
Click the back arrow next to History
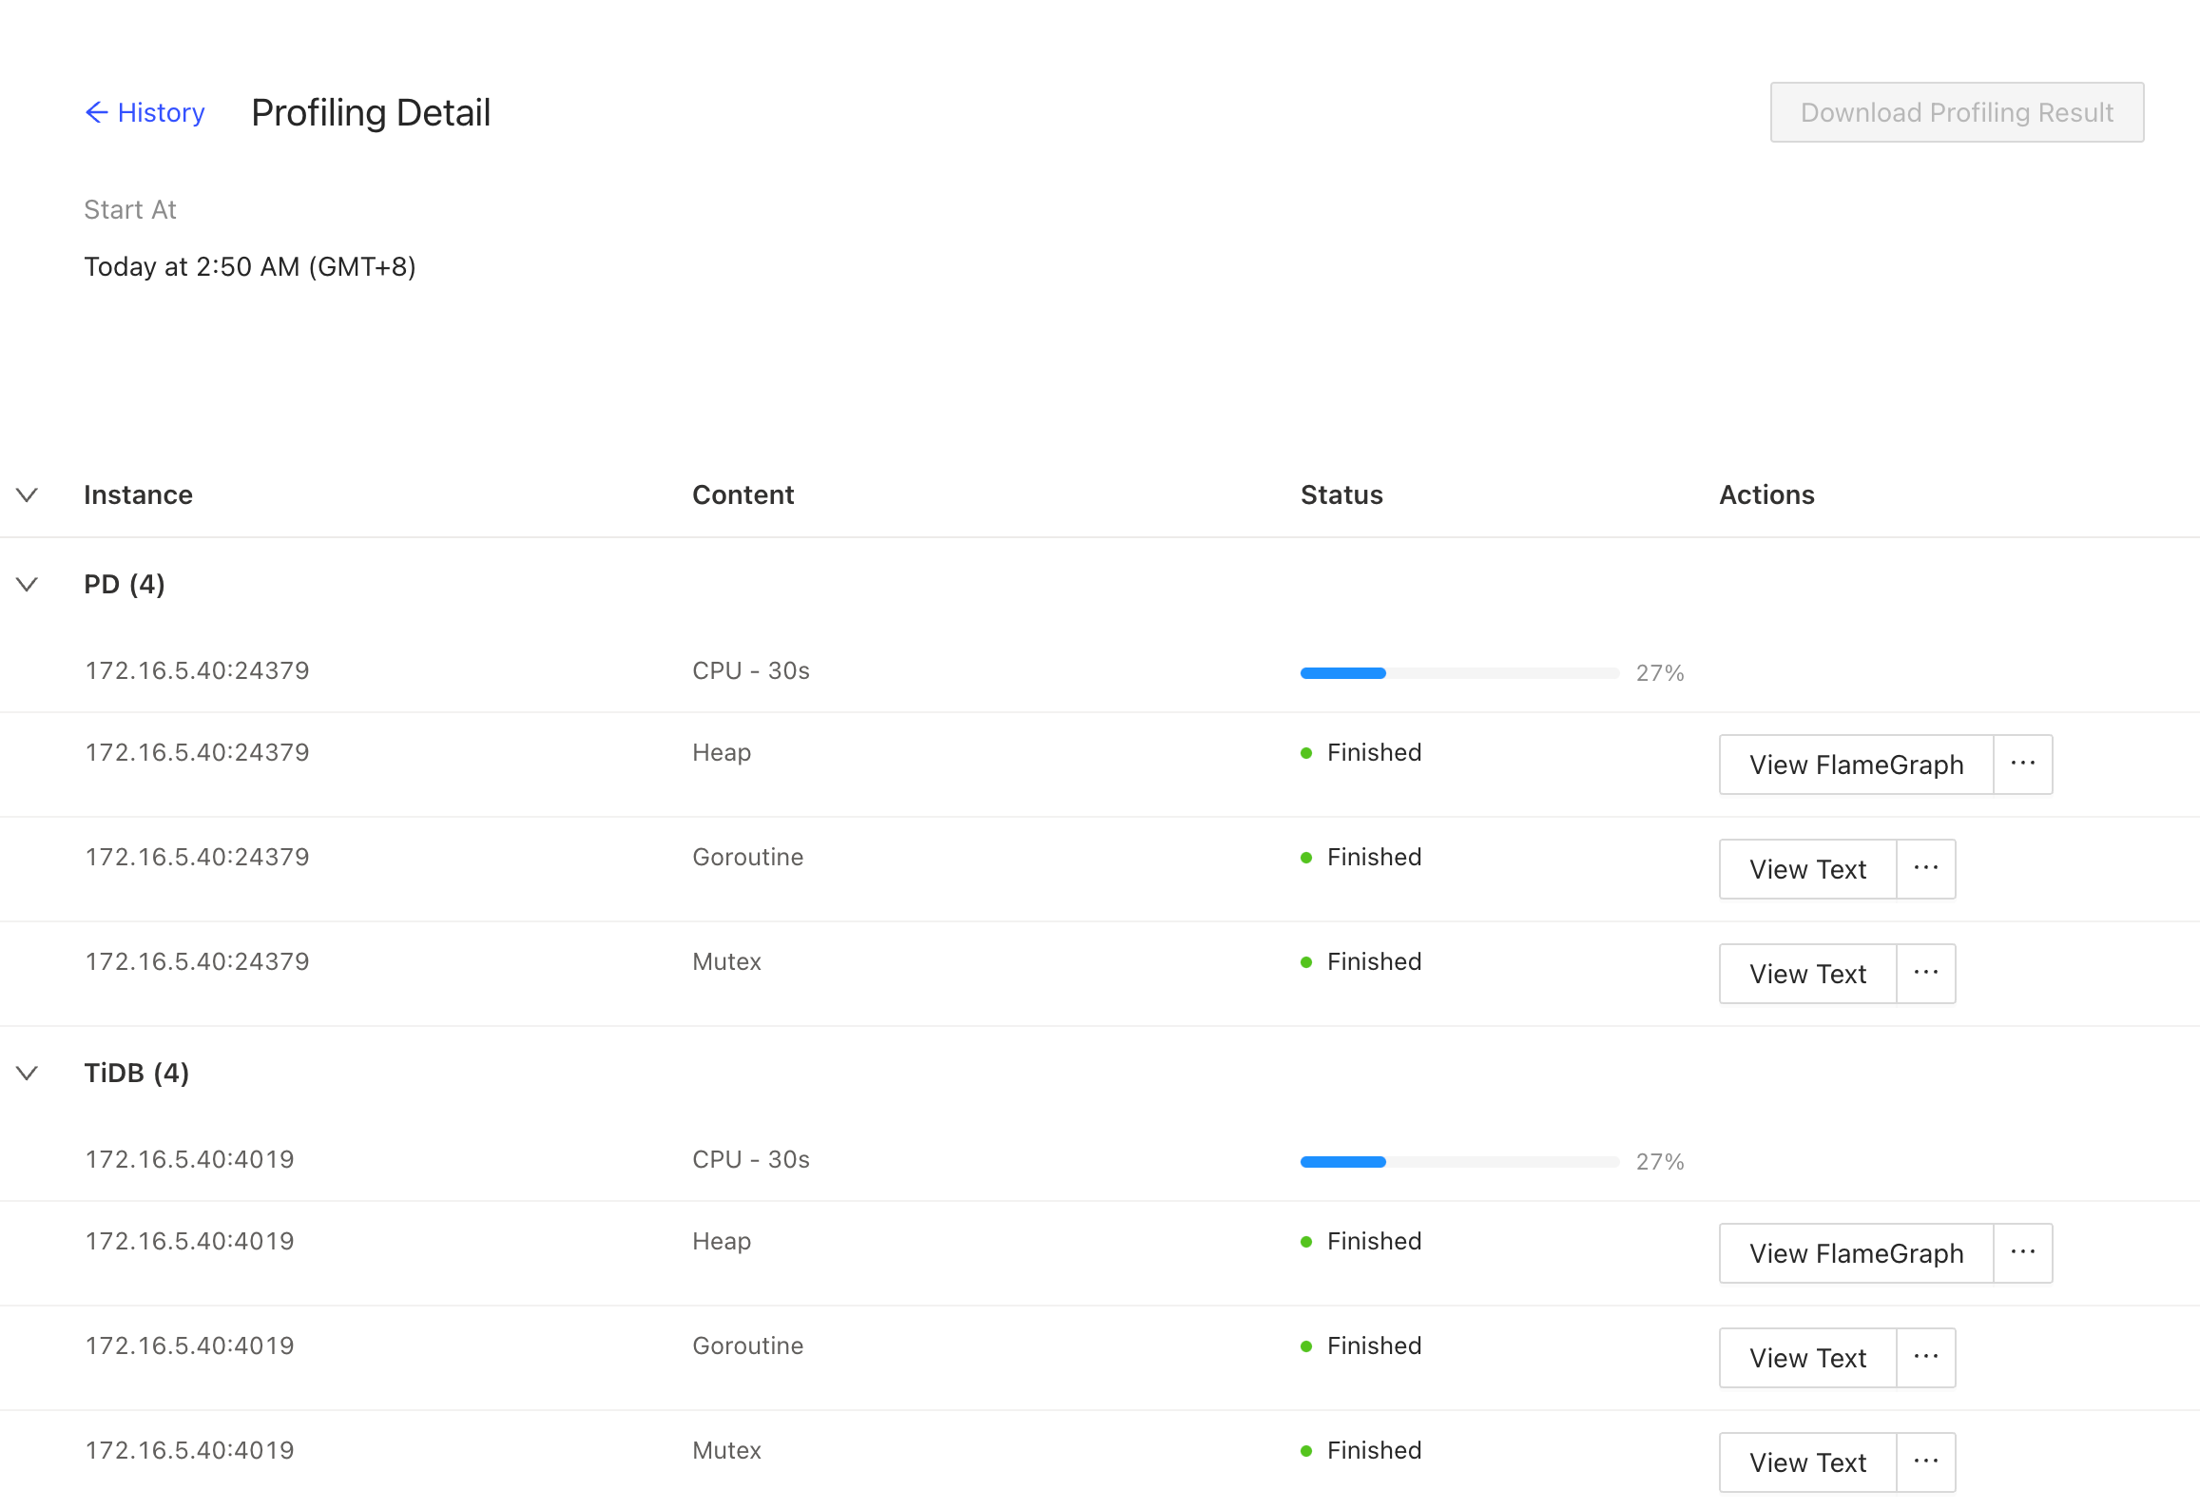[96, 112]
